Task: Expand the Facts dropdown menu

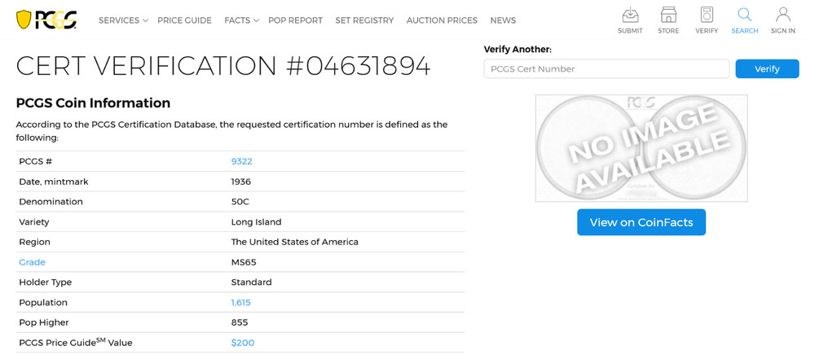Action: (241, 20)
